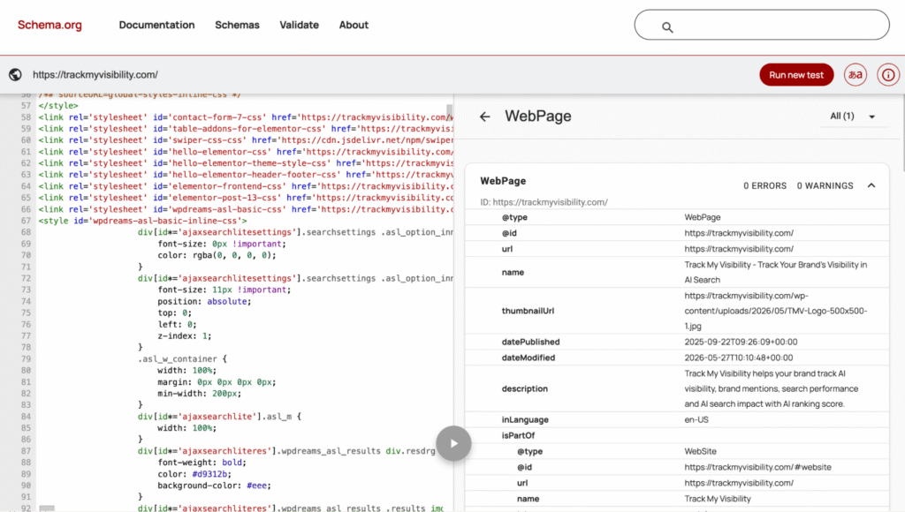Click the round play button on code pane
The width and height of the screenshot is (905, 512).
coord(453,443)
